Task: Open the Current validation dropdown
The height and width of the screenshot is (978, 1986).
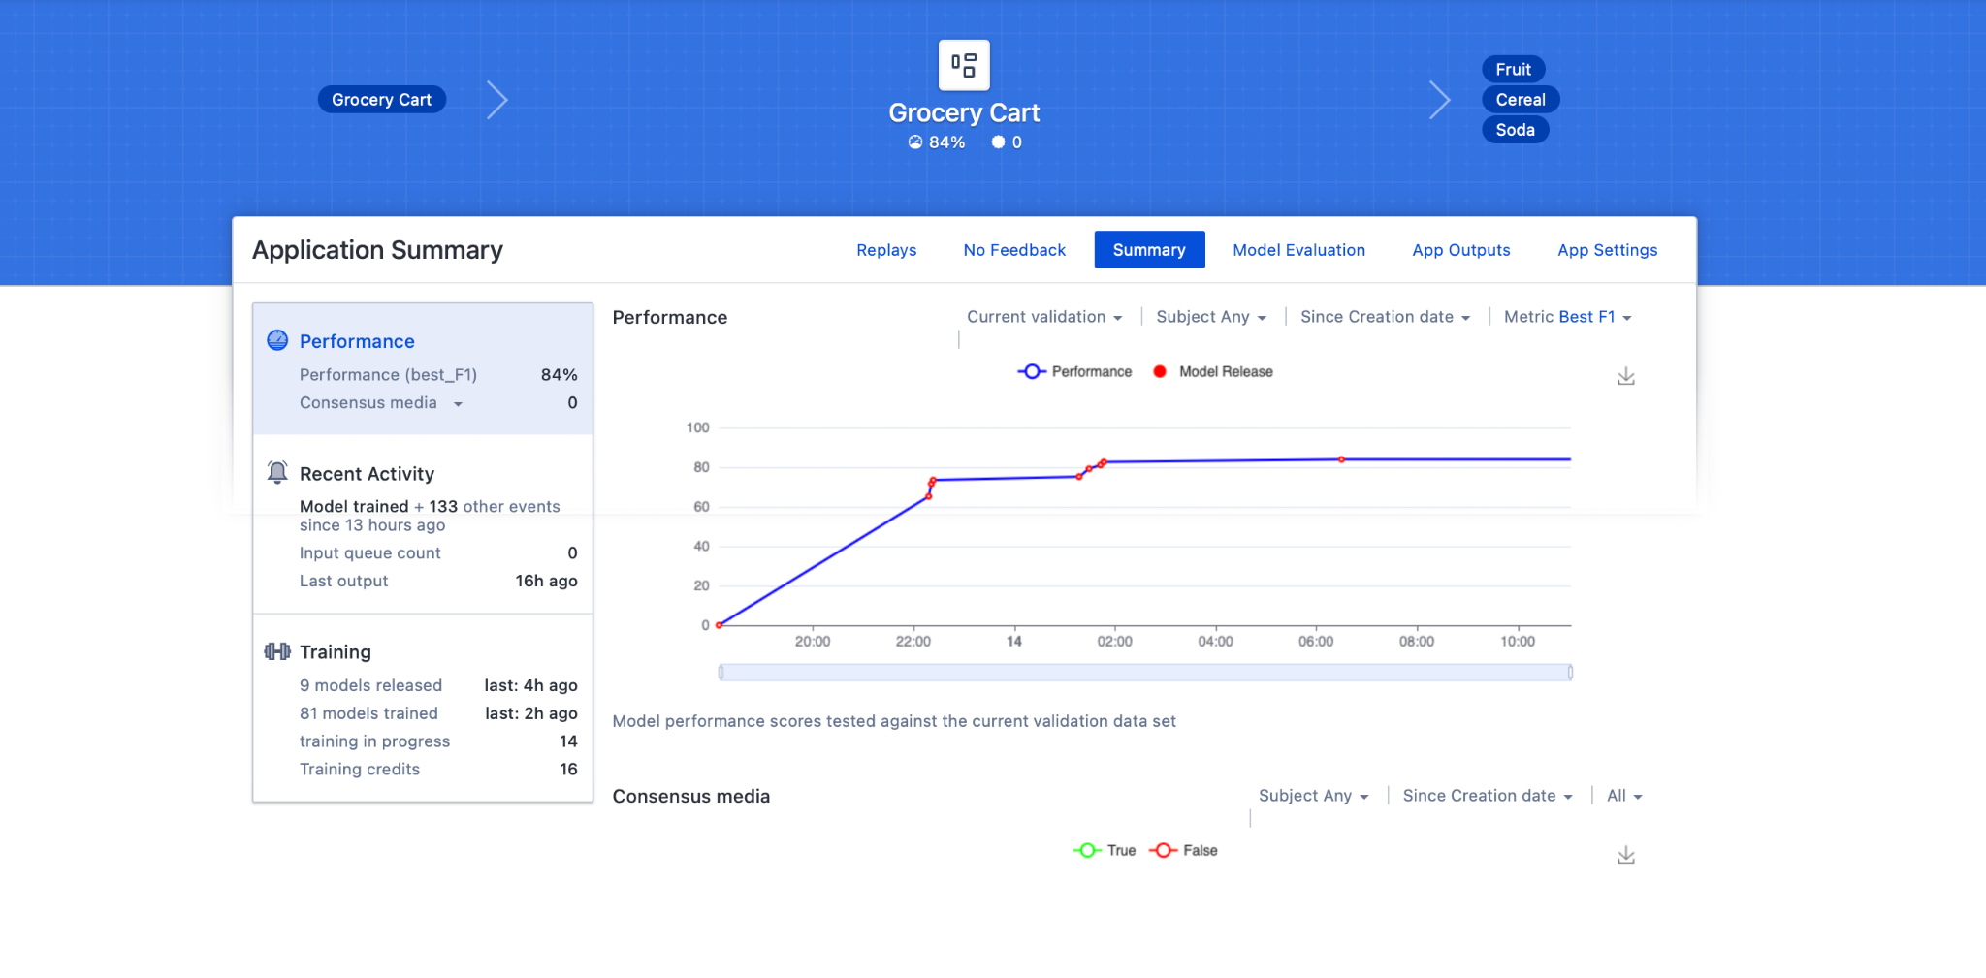Action: point(1044,317)
